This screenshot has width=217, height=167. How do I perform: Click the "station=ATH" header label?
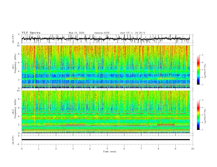click(102, 33)
